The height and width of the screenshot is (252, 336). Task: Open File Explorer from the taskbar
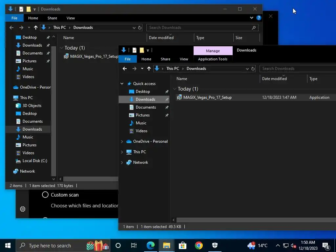[166, 245]
